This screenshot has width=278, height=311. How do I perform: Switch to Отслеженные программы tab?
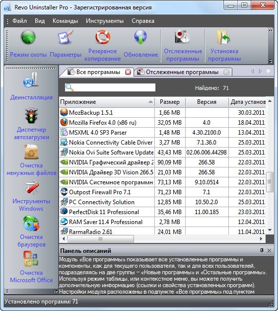(183, 72)
